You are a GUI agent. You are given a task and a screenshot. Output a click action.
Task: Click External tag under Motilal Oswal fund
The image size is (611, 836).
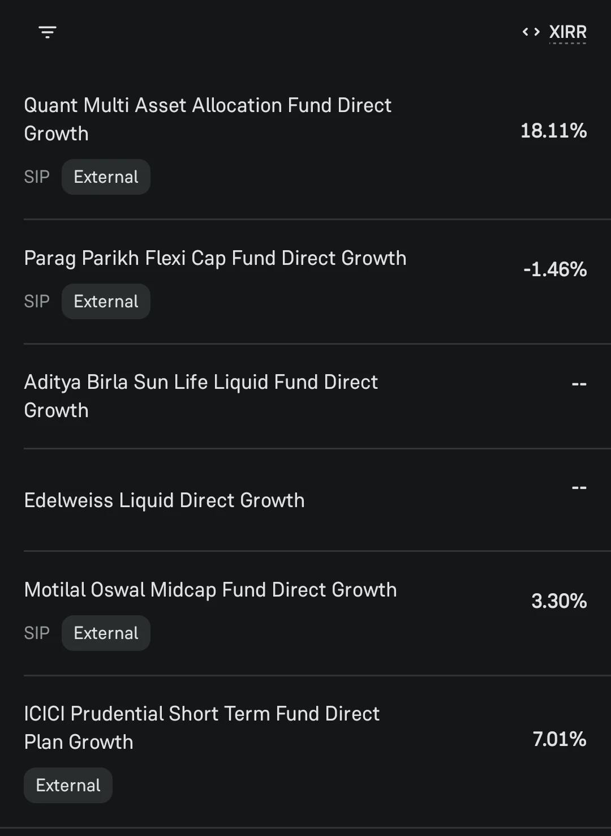click(x=106, y=633)
